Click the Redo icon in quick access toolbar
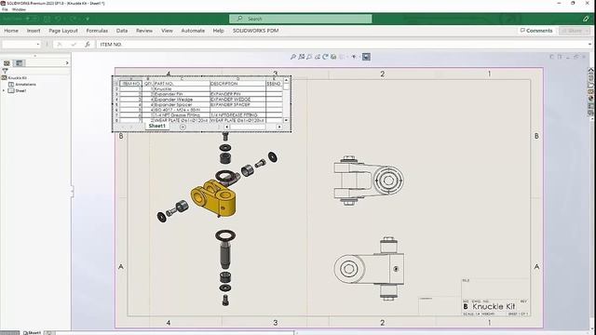Screen dimensions: 596x335 [73, 19]
